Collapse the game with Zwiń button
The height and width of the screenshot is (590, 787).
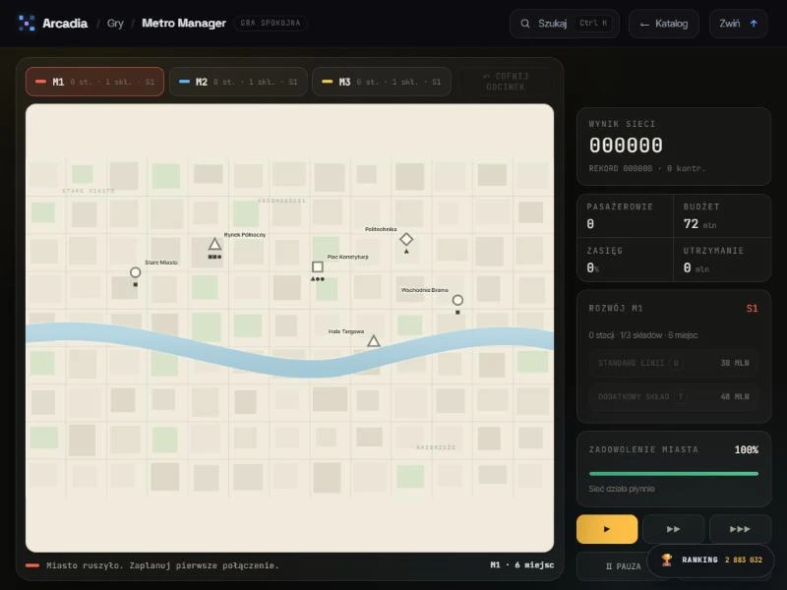pos(738,24)
